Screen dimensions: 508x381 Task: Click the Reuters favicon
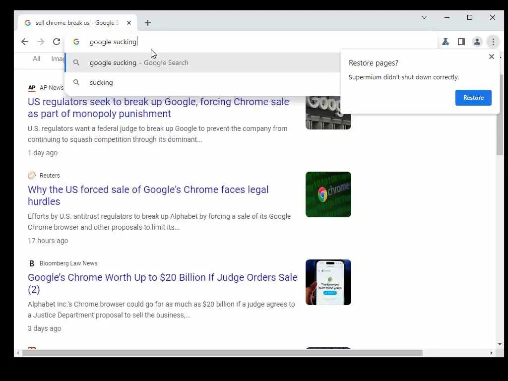[31, 176]
